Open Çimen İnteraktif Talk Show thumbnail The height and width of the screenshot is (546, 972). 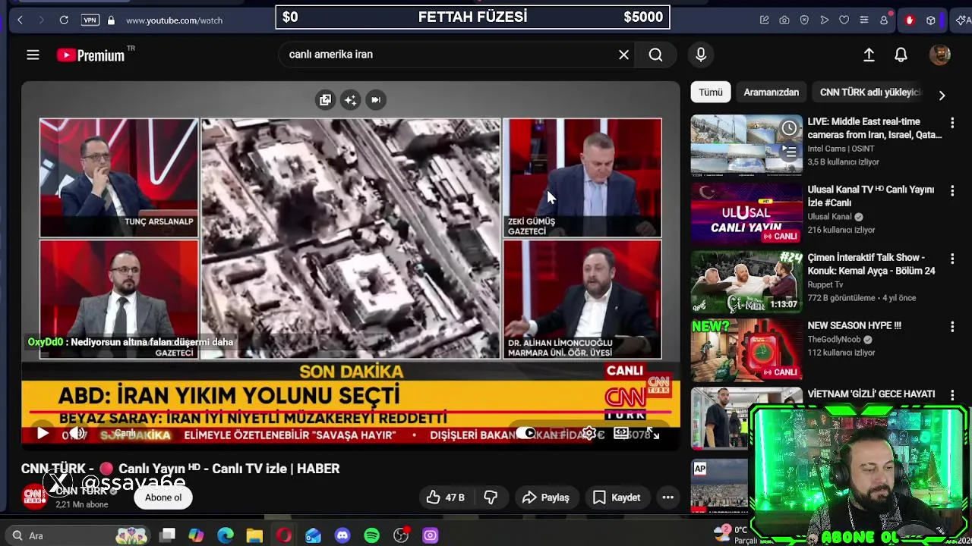(746, 282)
